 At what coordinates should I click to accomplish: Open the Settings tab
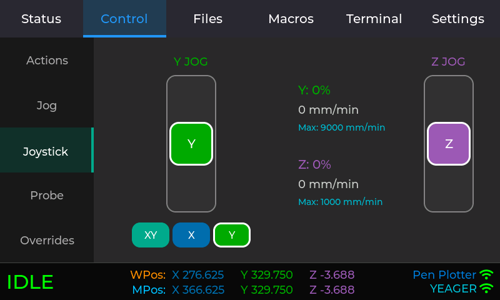pos(457,19)
